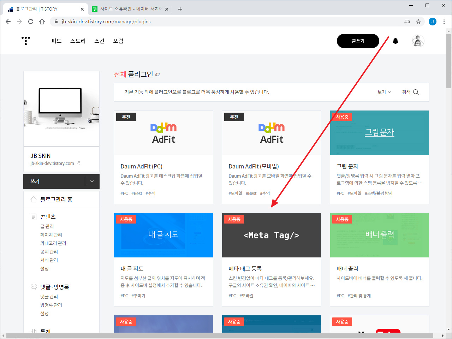Viewport: 452px width, 339px height.
Task: Click the 쓰기 sidebar button
Action: [x=54, y=182]
